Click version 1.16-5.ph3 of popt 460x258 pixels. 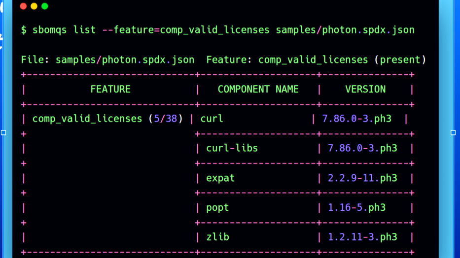357,208
